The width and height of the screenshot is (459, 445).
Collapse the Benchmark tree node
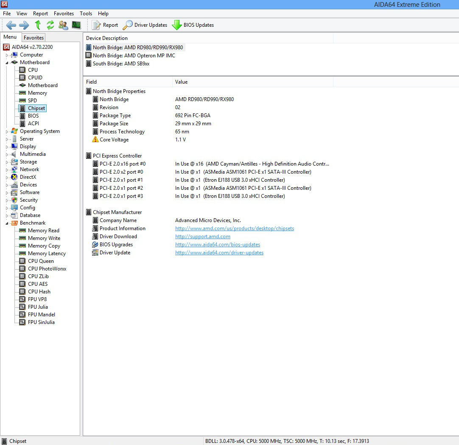point(7,223)
